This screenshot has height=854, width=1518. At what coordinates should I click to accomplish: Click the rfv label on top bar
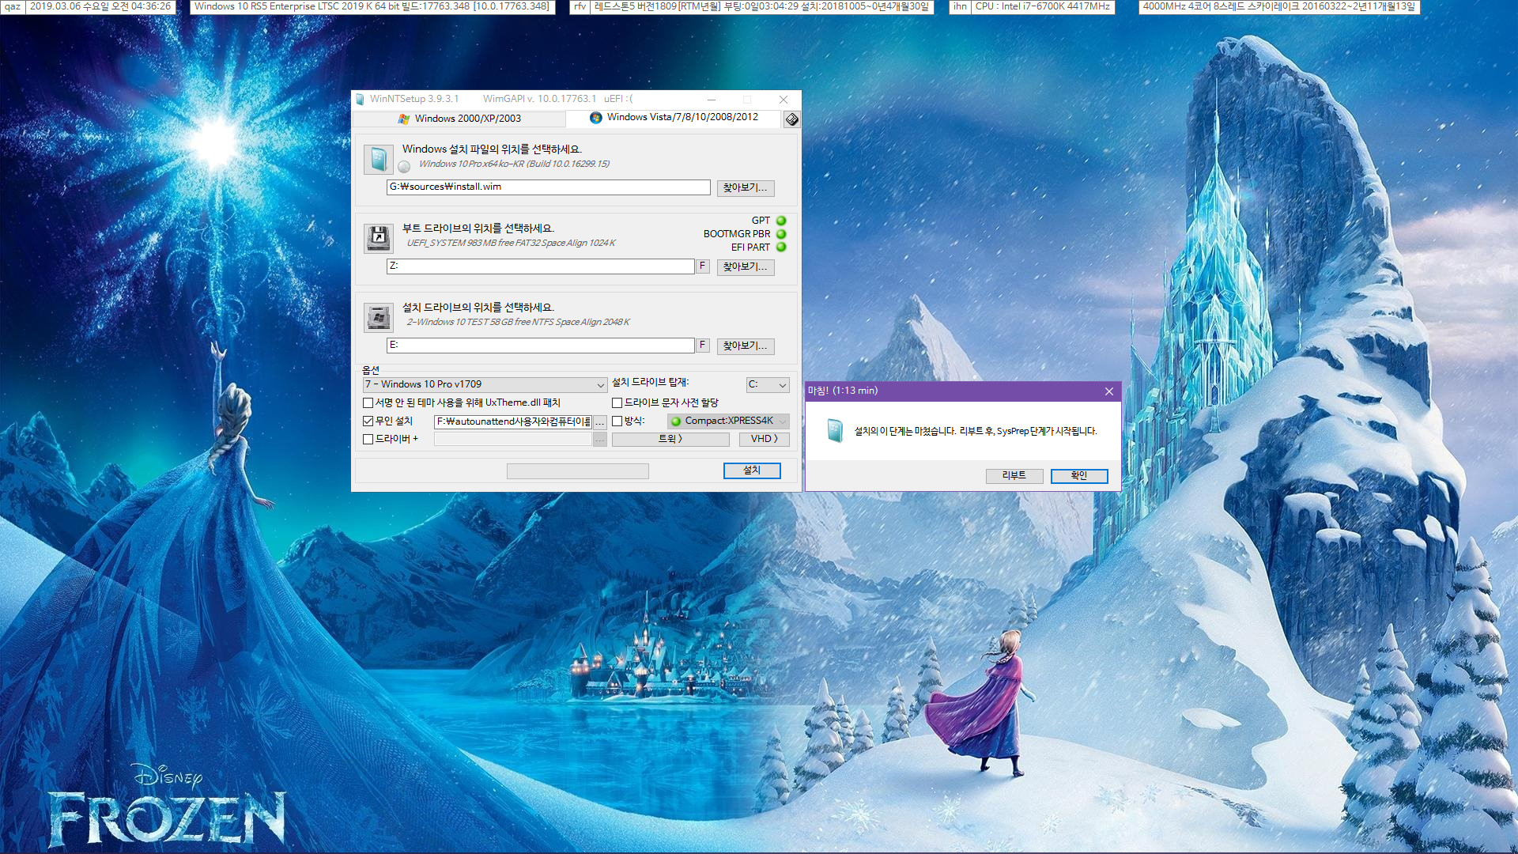(x=580, y=6)
